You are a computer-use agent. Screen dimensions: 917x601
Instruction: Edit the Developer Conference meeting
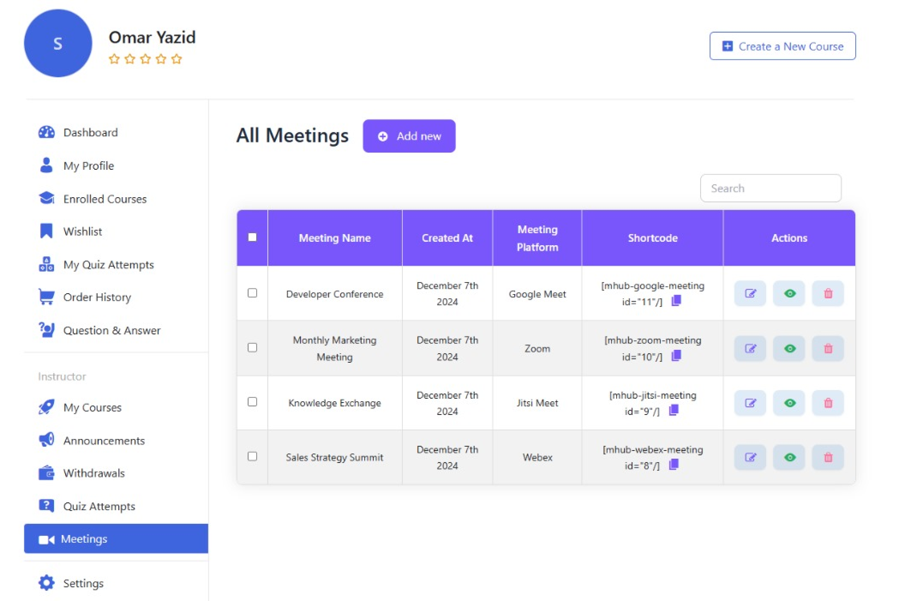750,294
